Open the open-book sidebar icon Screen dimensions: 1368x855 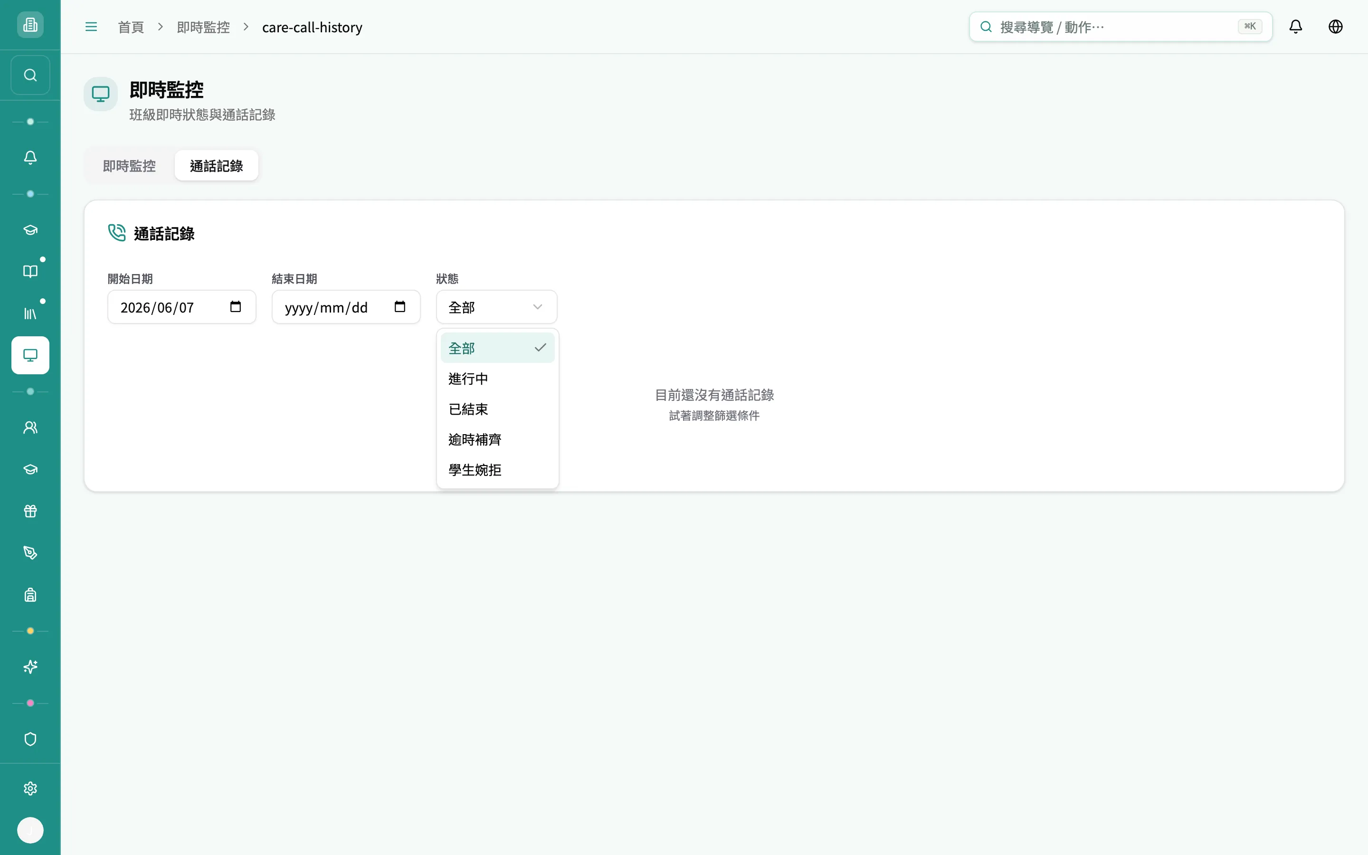coord(30,271)
